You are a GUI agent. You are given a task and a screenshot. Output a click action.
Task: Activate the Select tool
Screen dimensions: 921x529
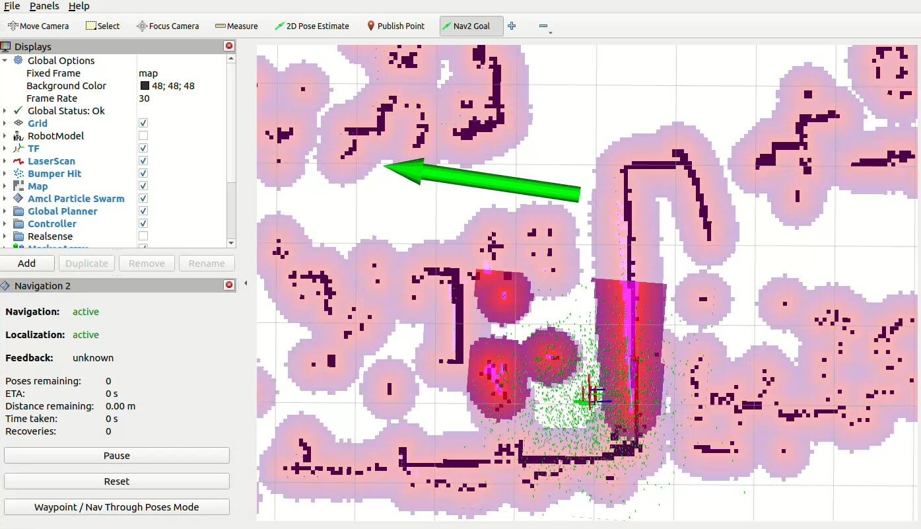[102, 26]
